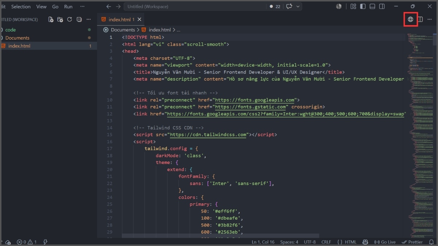Click the cloud sync status bar icon

coord(8,242)
